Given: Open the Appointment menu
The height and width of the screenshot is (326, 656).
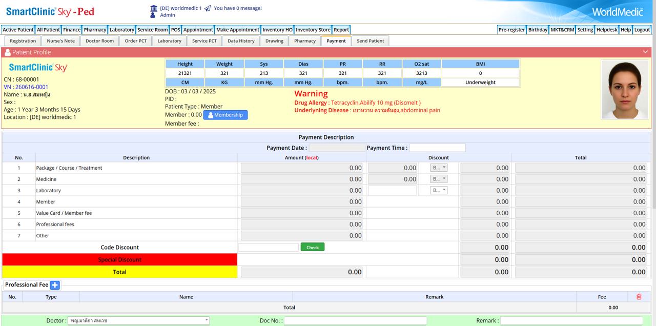Looking at the screenshot, I should tap(198, 30).
